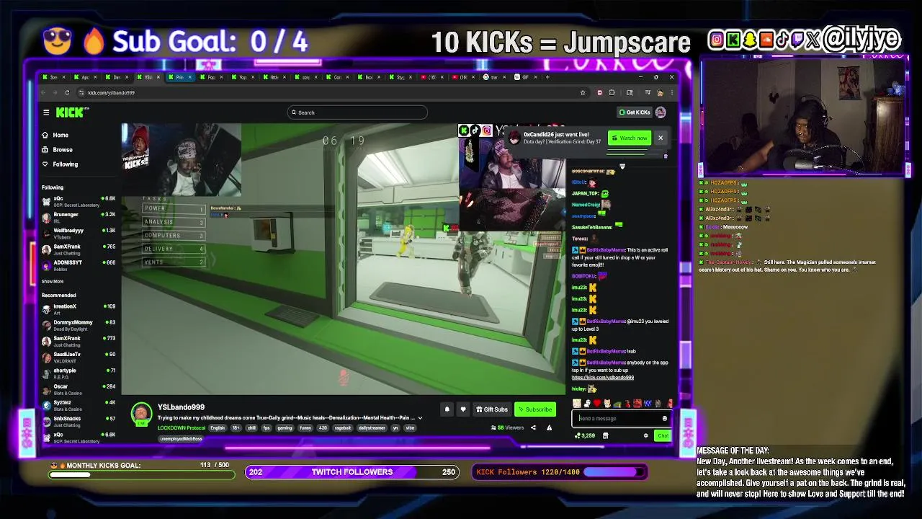Image resolution: width=922 pixels, height=519 pixels.
Task: Open the browser extensions puzzle icon
Action: (x=612, y=92)
